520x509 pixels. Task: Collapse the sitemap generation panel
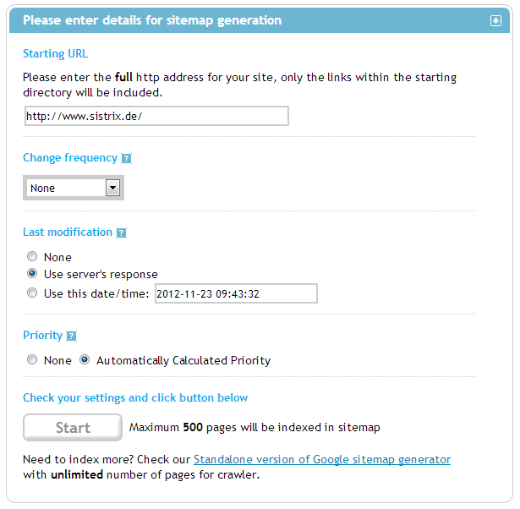click(495, 20)
